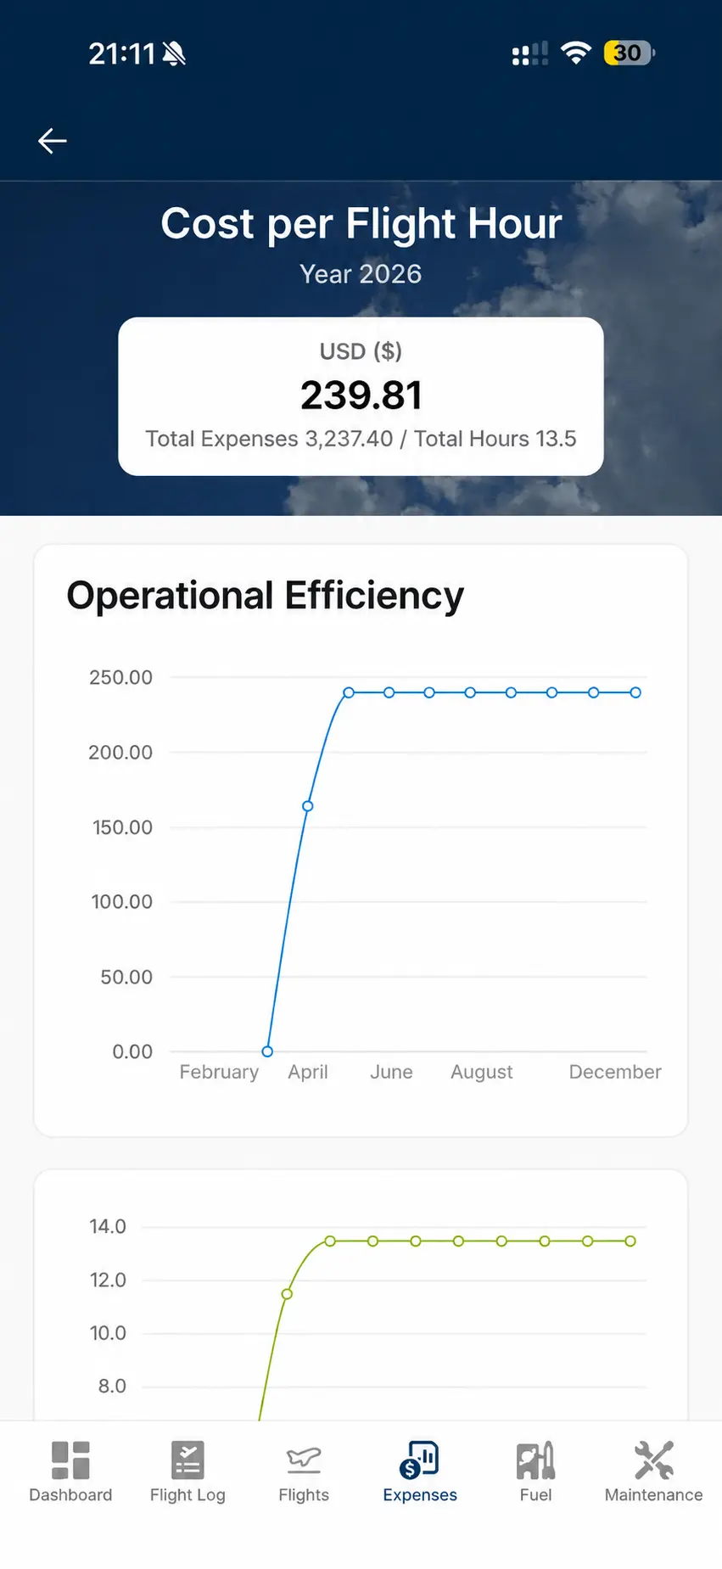Viewport: 722px width, 1569px height.
Task: Tap the battery level indicator
Action: pyautogui.click(x=629, y=53)
